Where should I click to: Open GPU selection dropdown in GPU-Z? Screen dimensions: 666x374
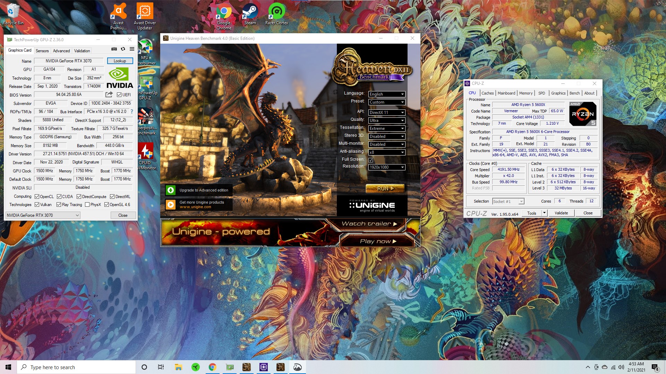click(x=43, y=215)
